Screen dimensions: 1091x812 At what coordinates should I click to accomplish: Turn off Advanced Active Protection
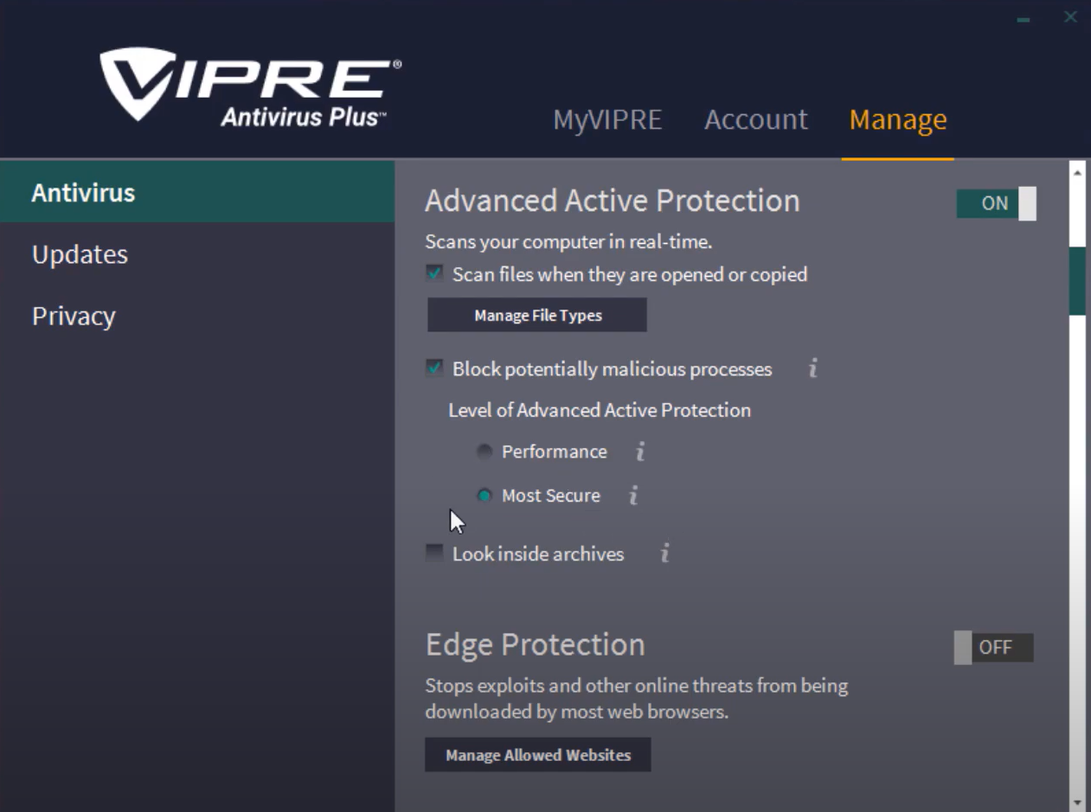(995, 202)
